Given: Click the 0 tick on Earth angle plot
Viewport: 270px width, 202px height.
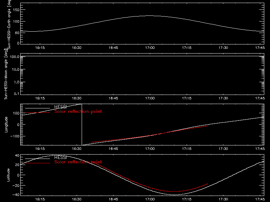Looking at the screenshot, I should tap(18, 43).
